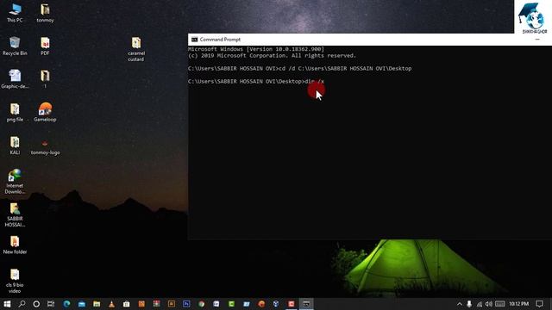Screen dimensions: 552x310
Task: Open the Windows Start menu
Action: click(x=7, y=304)
